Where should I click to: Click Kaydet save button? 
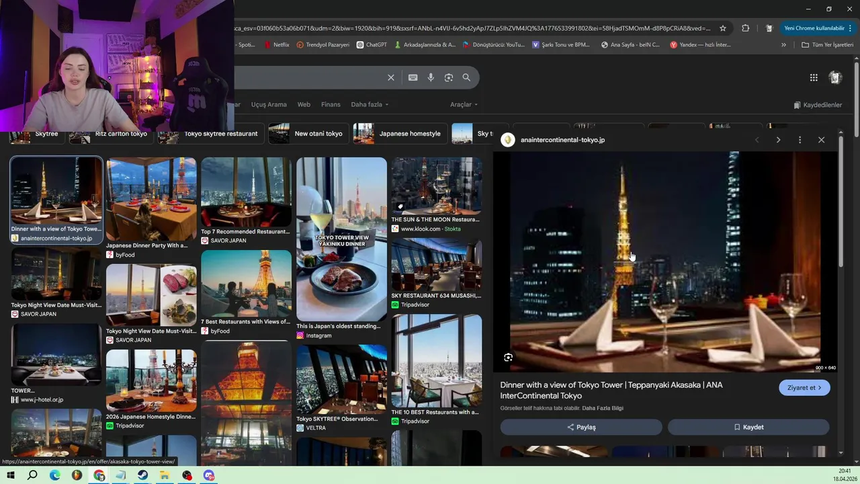point(748,427)
